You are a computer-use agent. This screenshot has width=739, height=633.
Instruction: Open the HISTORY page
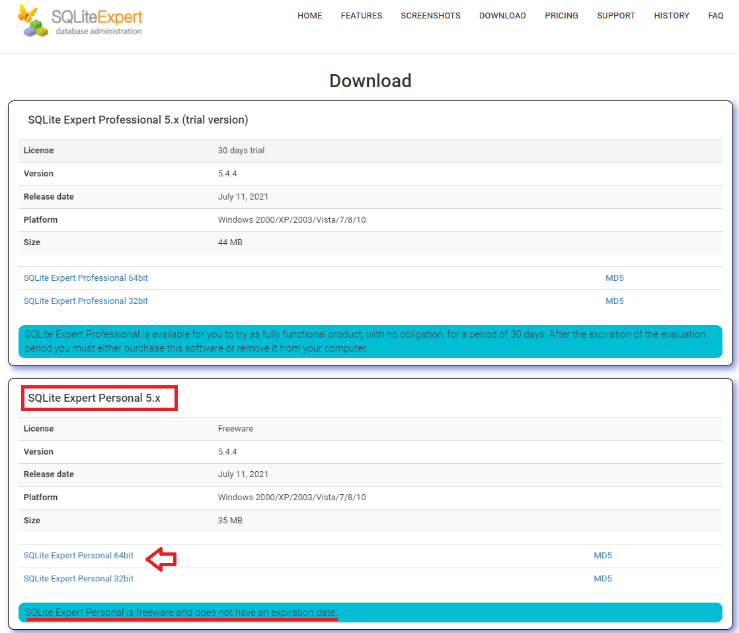672,15
